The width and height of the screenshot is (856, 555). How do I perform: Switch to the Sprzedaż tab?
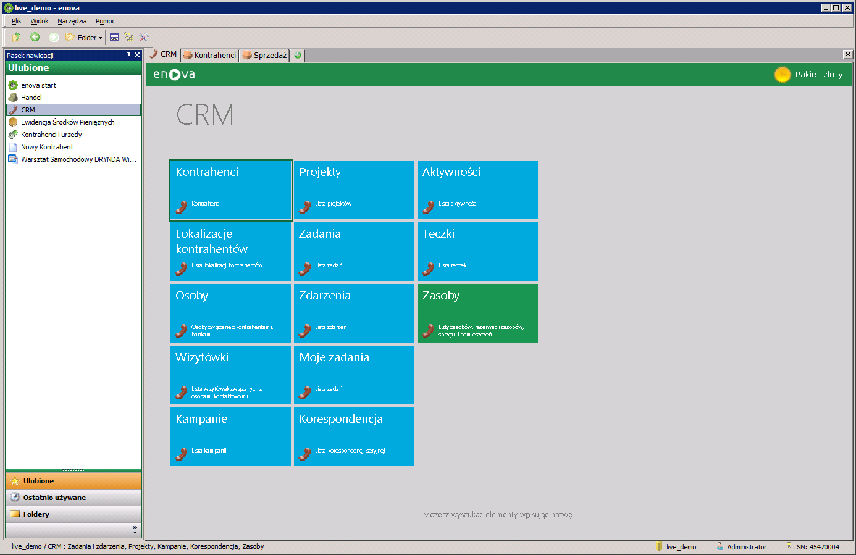[x=264, y=55]
